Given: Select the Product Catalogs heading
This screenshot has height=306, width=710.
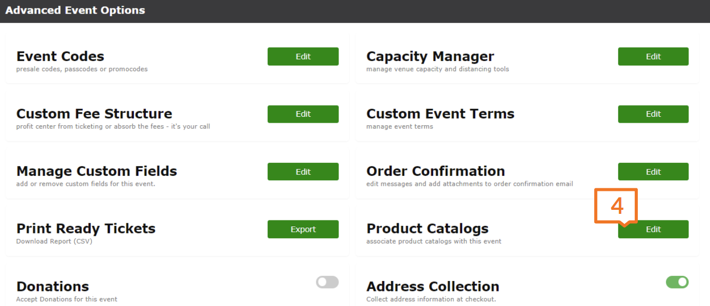Looking at the screenshot, I should point(427,229).
